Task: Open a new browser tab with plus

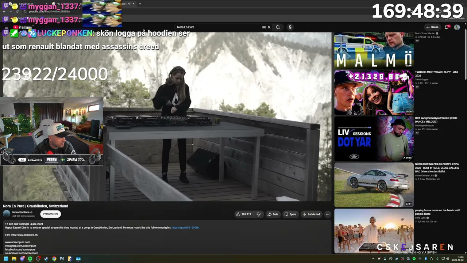Action: point(140,4)
